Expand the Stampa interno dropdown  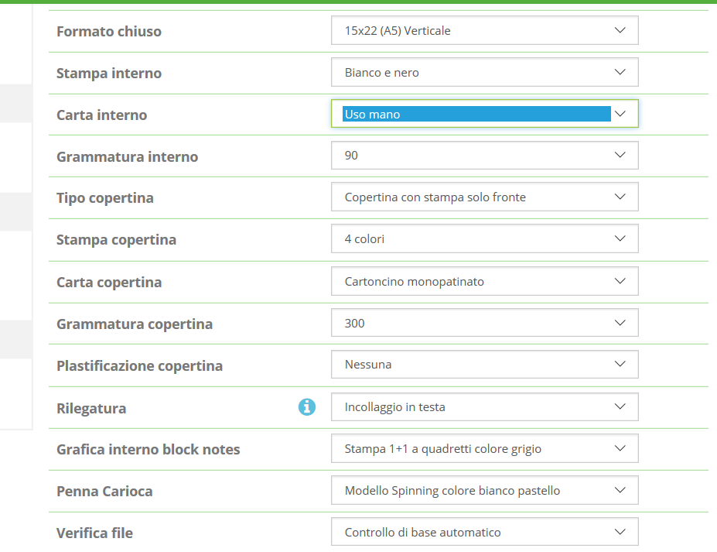click(484, 73)
